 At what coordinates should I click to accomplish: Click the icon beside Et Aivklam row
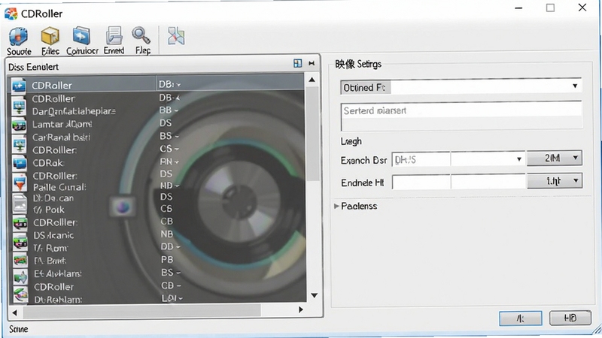point(21,276)
